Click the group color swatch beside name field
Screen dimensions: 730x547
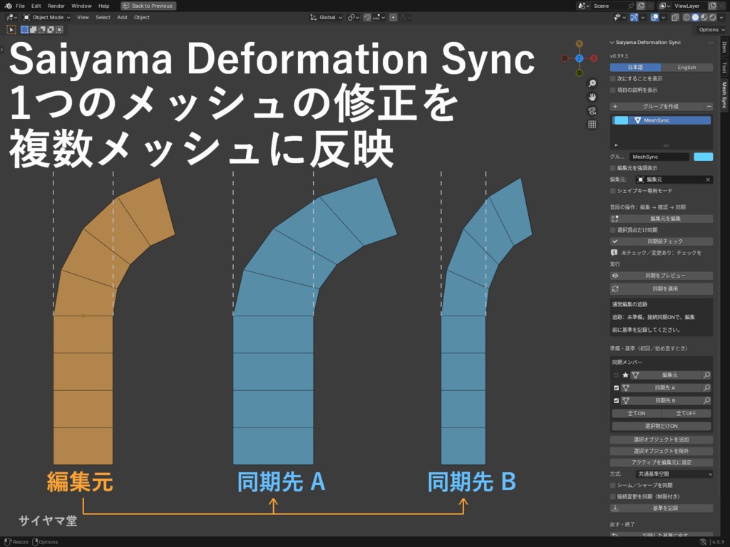point(703,157)
